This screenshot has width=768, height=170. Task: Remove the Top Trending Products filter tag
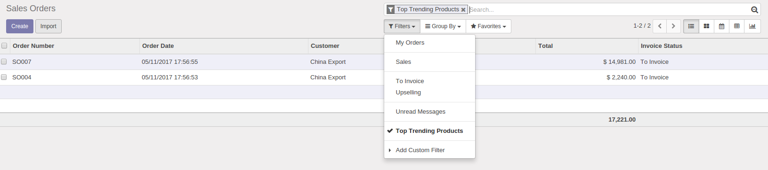tap(463, 9)
